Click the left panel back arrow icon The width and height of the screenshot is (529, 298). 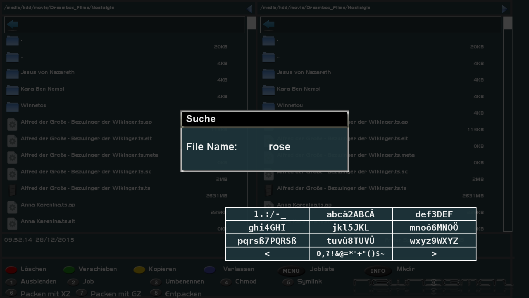(x=12, y=24)
